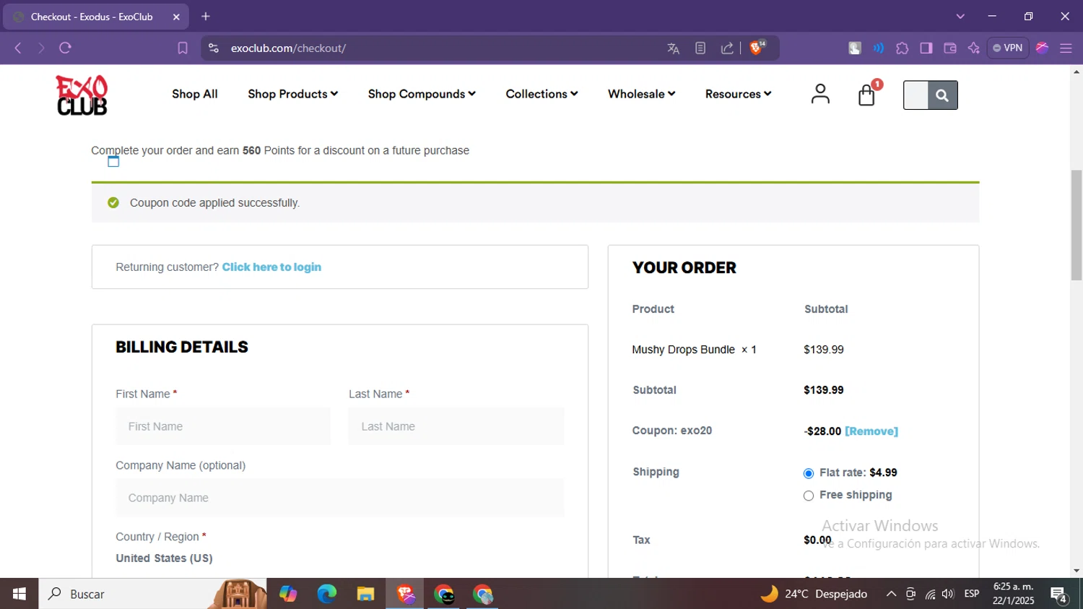
Task: Open the weather widget 24°C Despejado
Action: click(x=814, y=594)
